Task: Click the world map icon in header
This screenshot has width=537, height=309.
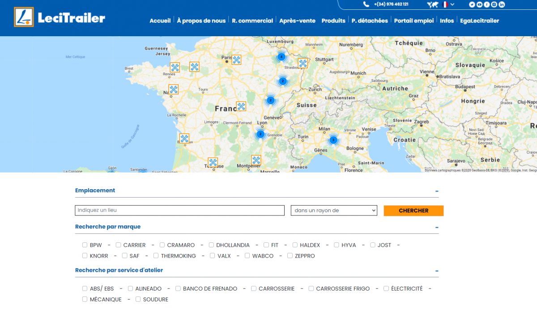Action: (432, 4)
